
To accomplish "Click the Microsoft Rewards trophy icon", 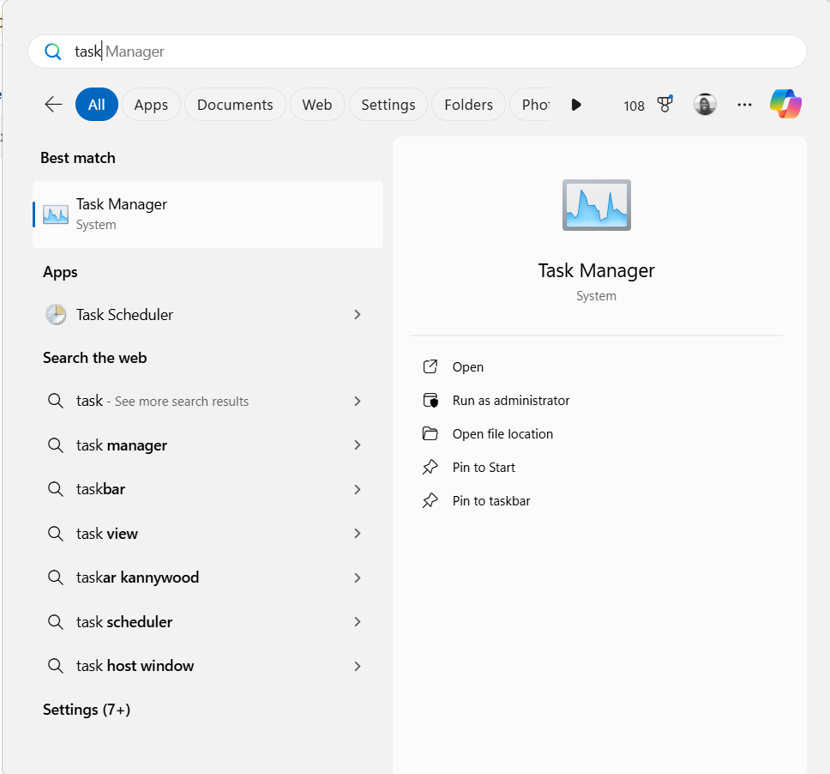I will (x=665, y=104).
